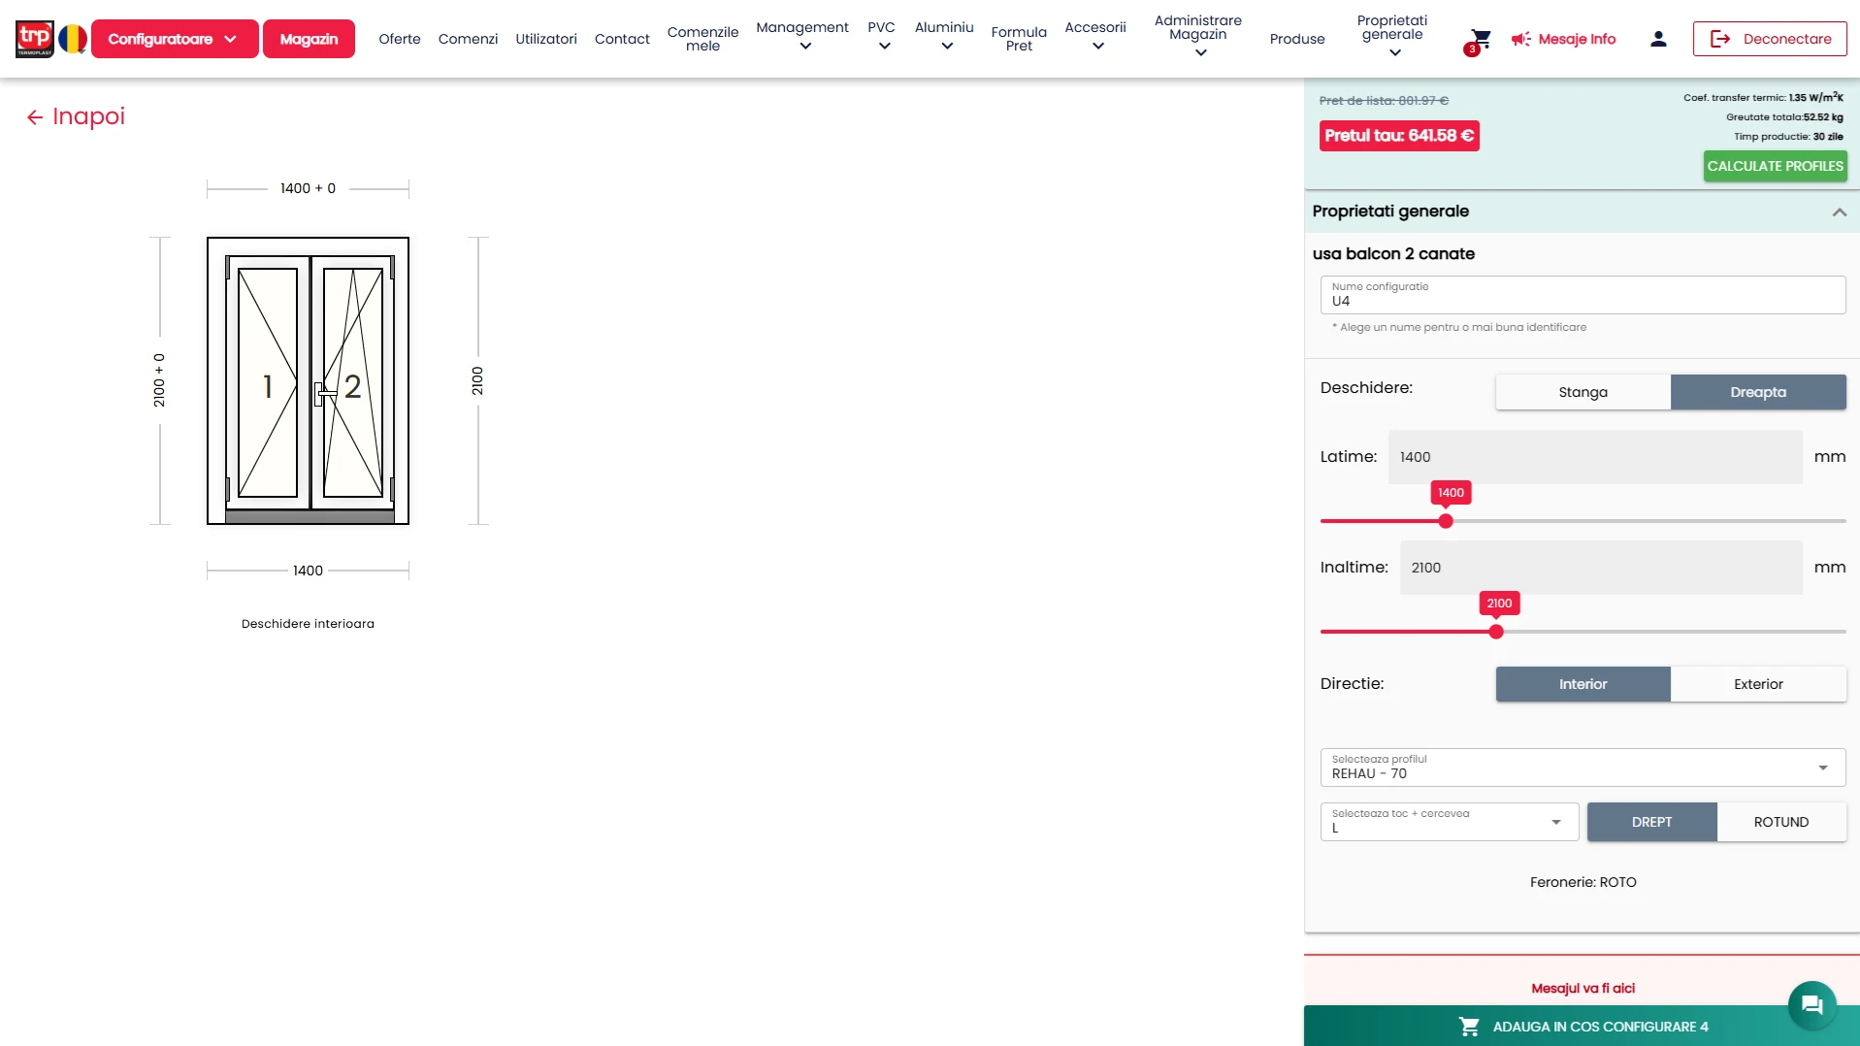This screenshot has width=1860, height=1046.
Task: Set opening to Stanga
Action: pyautogui.click(x=1583, y=392)
